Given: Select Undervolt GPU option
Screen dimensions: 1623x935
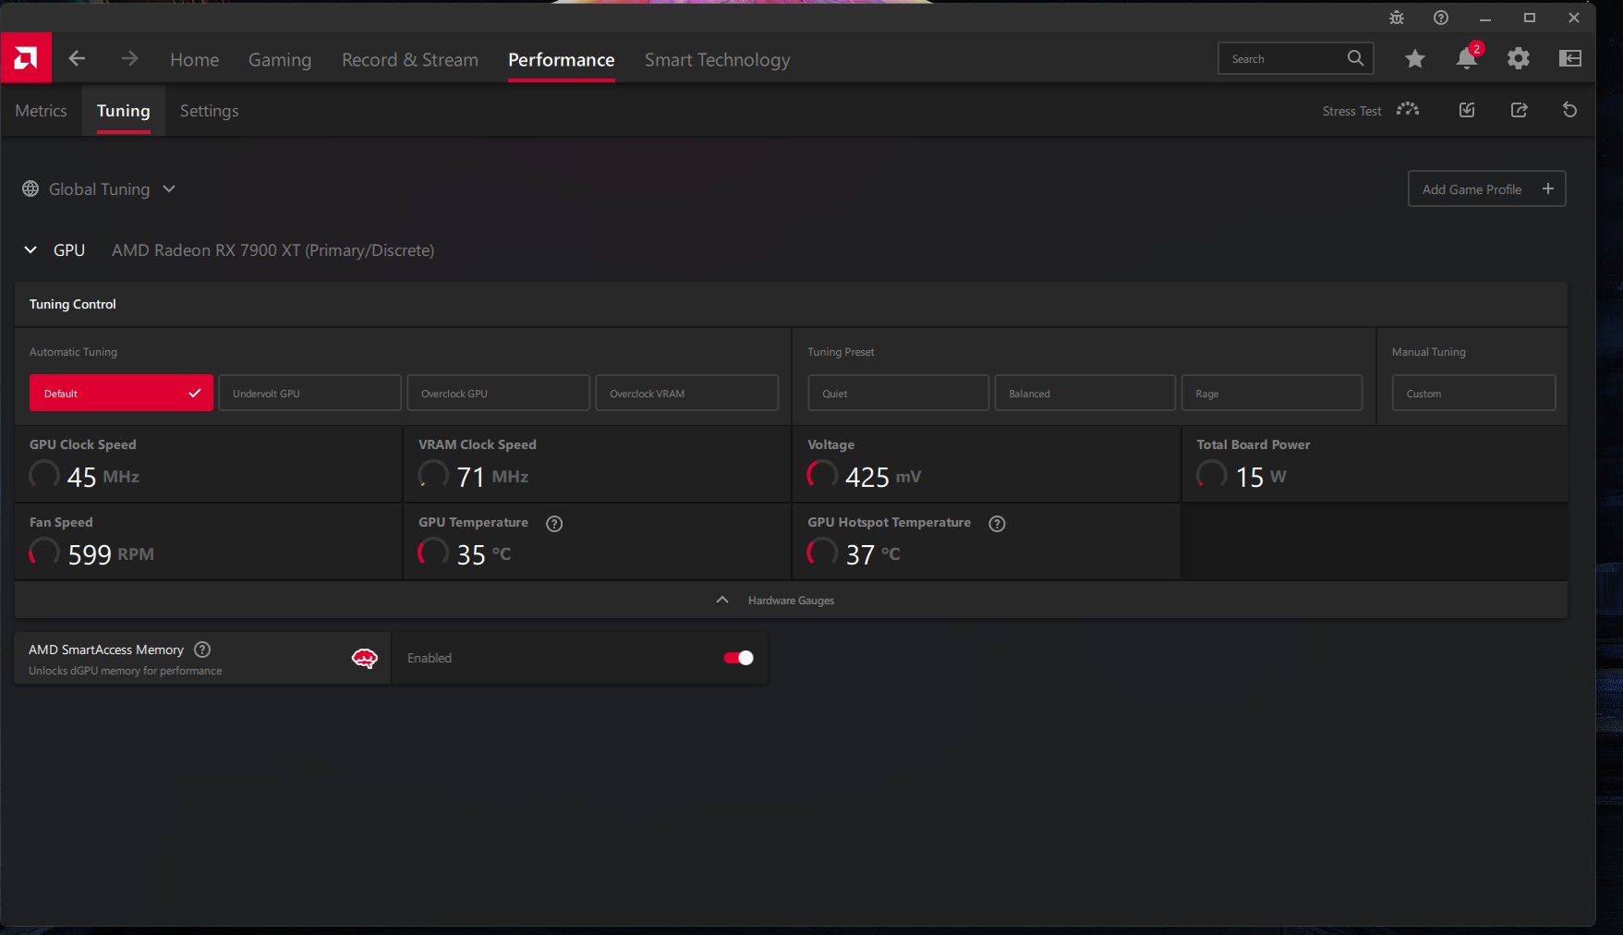Looking at the screenshot, I should coord(309,393).
